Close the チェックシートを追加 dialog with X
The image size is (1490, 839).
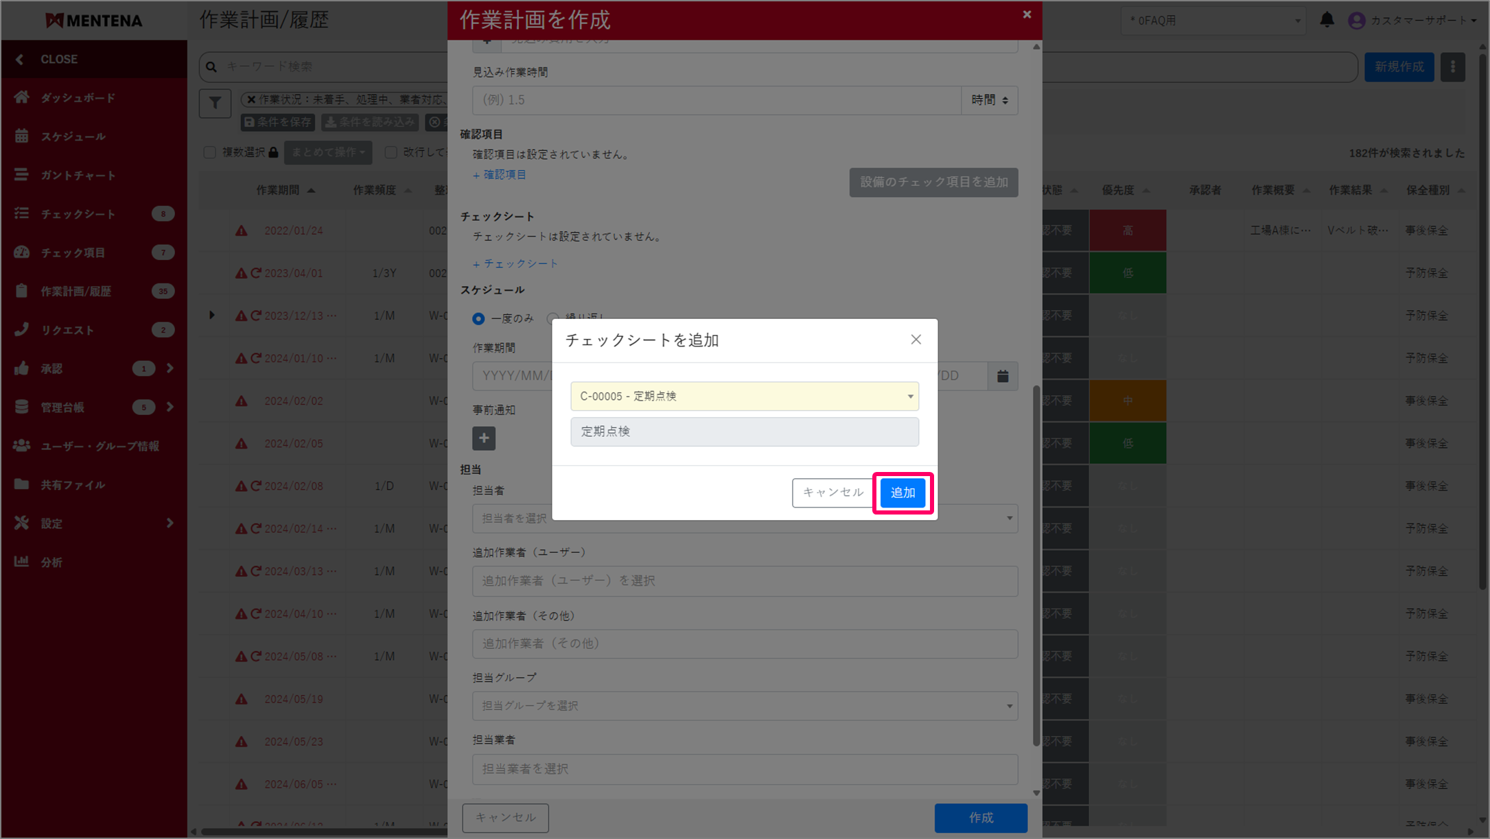click(x=916, y=340)
